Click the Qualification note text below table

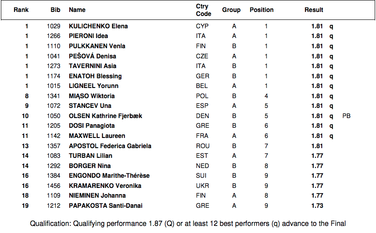(188, 223)
